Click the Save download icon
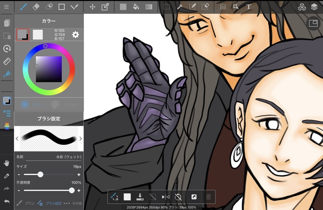Screen dimensions: 323x210 coord(140,197)
